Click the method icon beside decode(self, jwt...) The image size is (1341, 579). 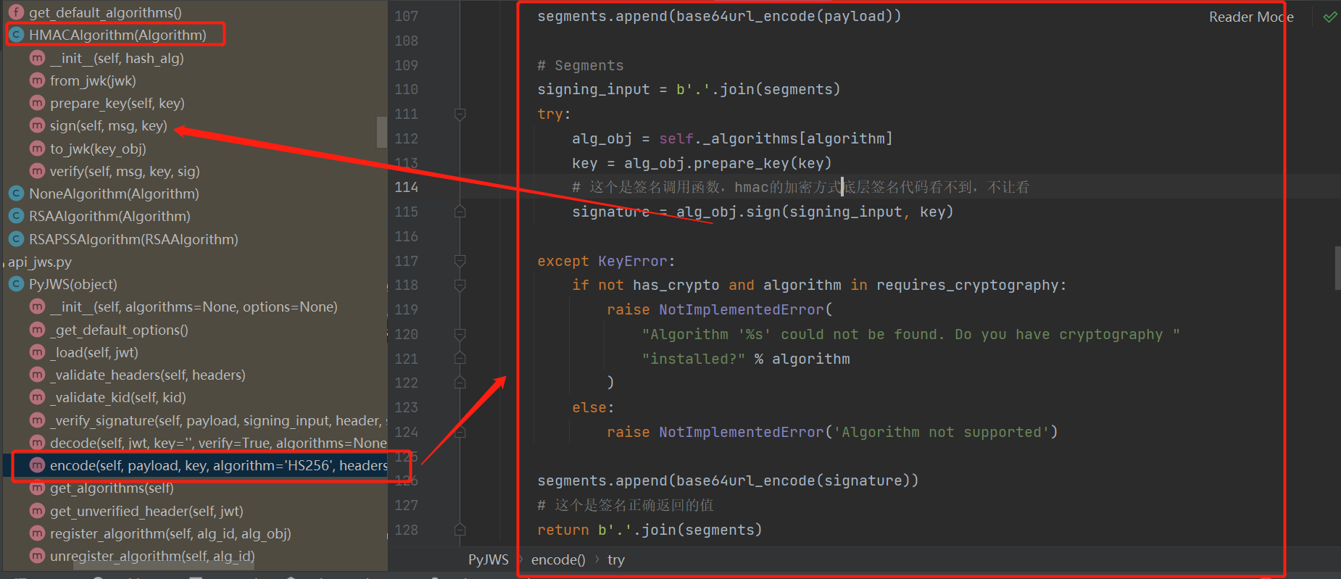(37, 443)
